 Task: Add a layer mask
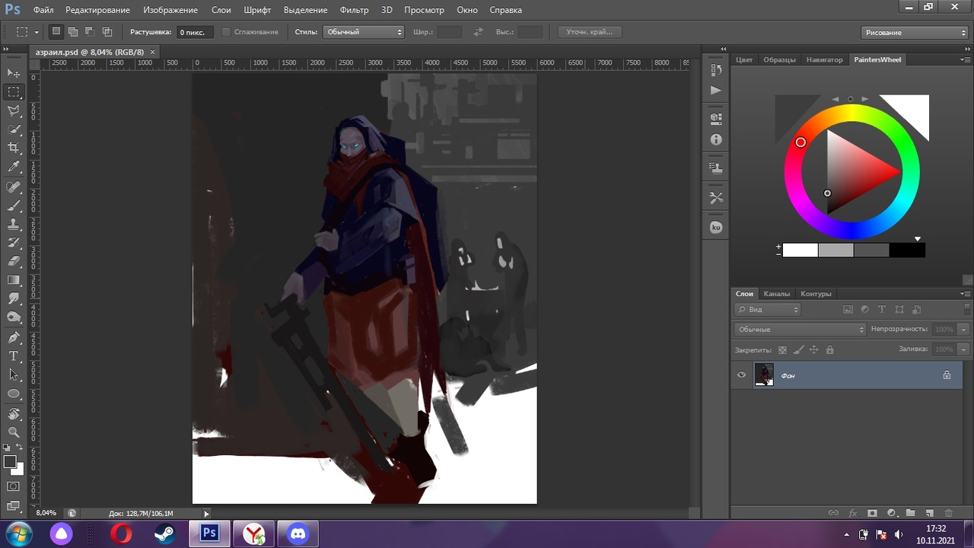pos(872,513)
